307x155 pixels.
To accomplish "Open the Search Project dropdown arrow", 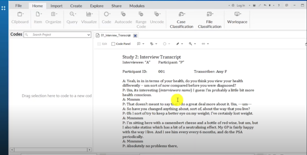I will coord(89,35).
